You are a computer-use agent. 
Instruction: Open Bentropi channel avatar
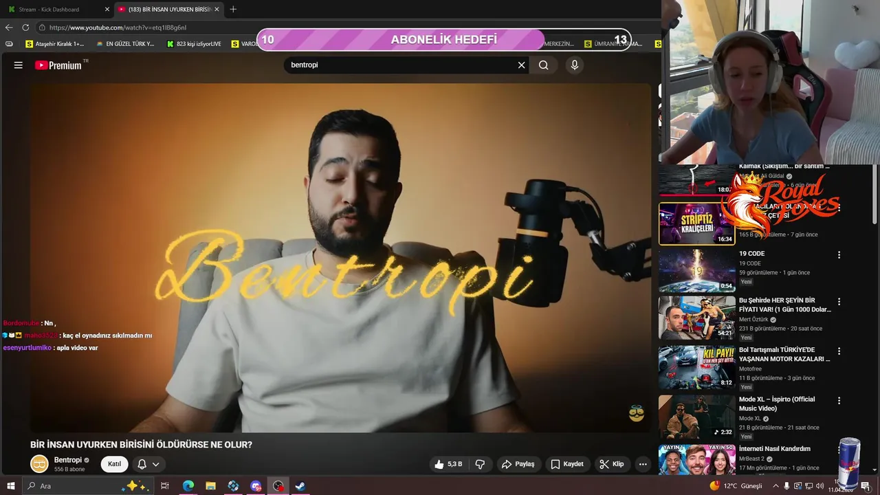tap(39, 464)
